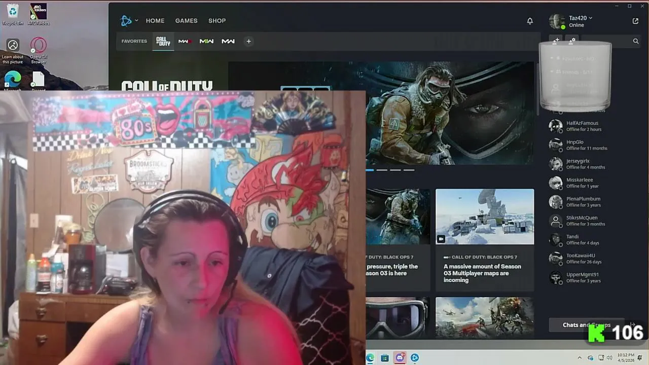This screenshot has width=649, height=365.
Task: Open taskbar clock showing 10:12 PM
Action: tap(626, 357)
